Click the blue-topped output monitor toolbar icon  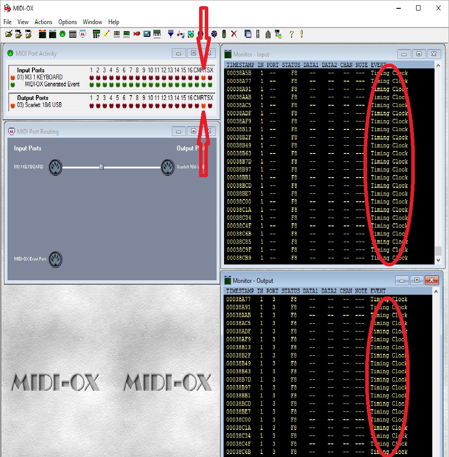(x=53, y=34)
